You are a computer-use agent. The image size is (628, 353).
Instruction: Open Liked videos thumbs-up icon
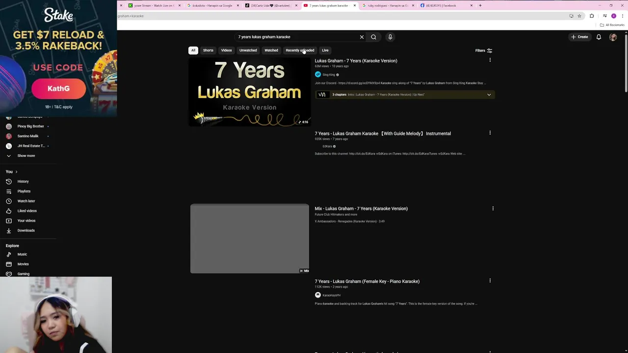9,211
